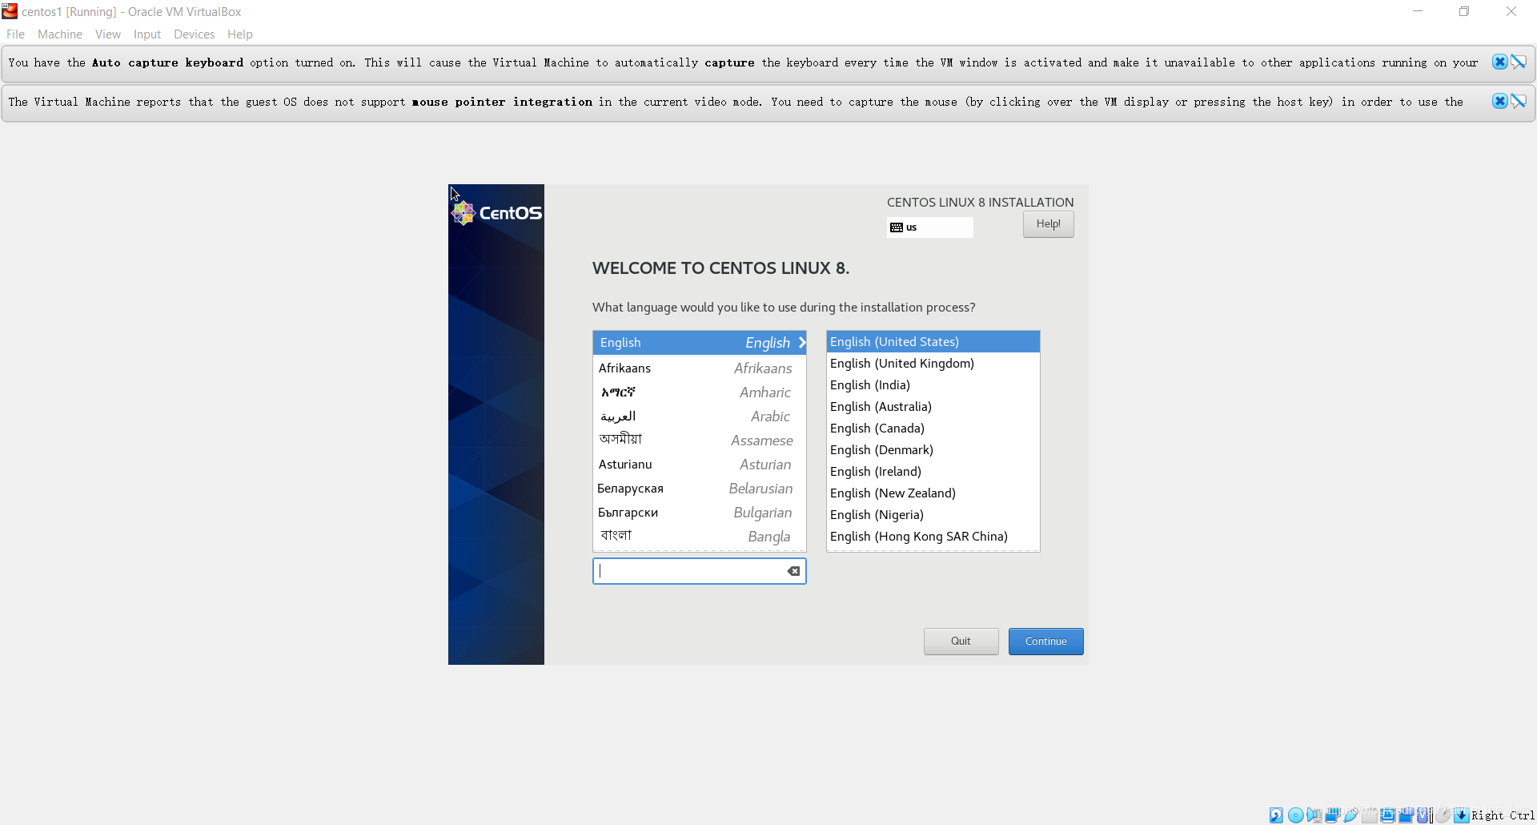Select English (New Zealand) locale
The image size is (1537, 825).
click(x=933, y=493)
